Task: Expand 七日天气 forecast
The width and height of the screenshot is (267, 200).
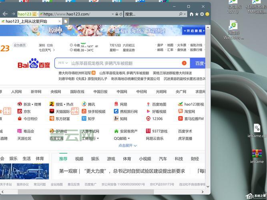Action: [x=47, y=50]
